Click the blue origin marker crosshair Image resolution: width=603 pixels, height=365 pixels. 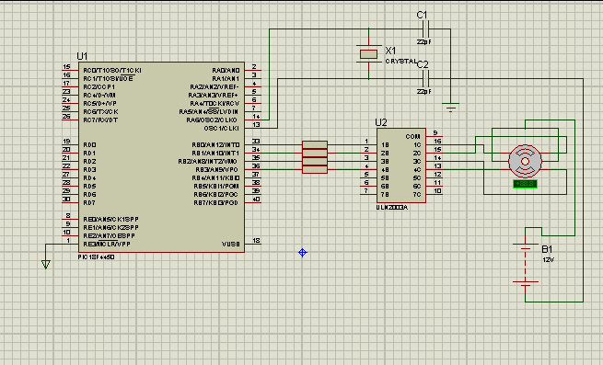tap(303, 253)
